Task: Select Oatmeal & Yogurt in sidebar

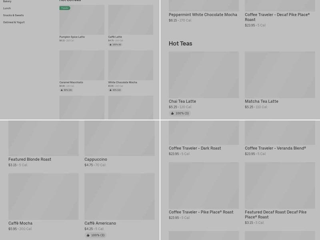Action: pos(14,22)
